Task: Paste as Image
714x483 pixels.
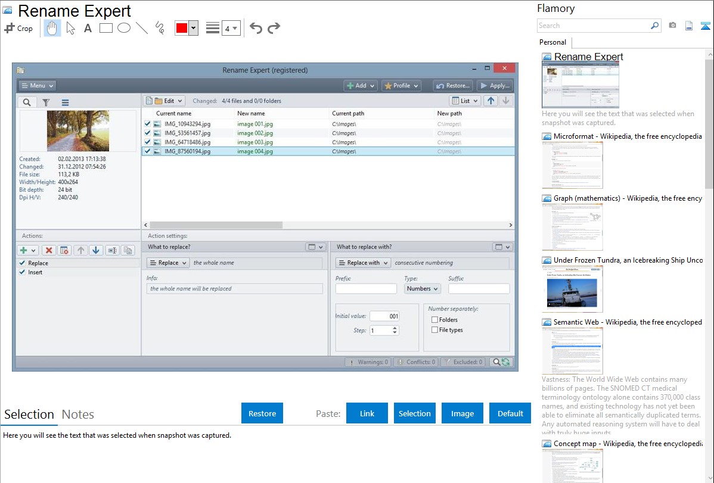Action: click(462, 413)
